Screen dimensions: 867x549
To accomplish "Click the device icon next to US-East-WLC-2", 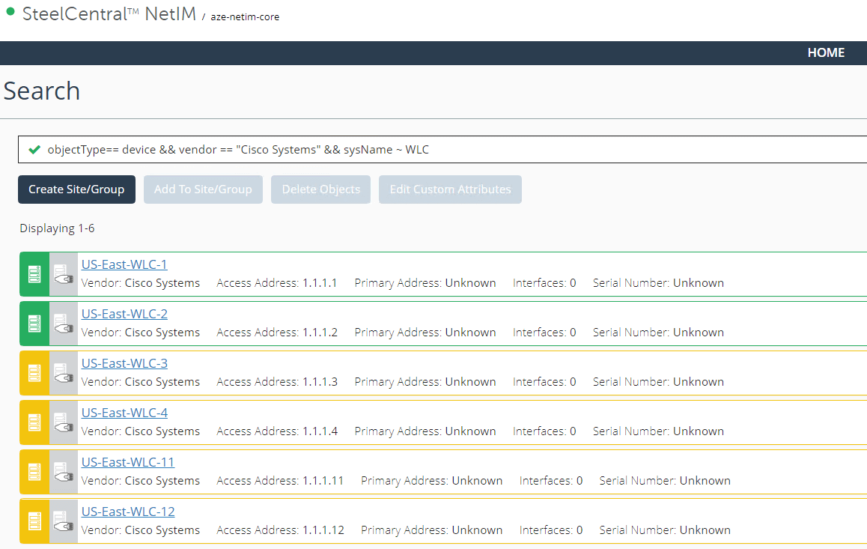I will coord(64,323).
